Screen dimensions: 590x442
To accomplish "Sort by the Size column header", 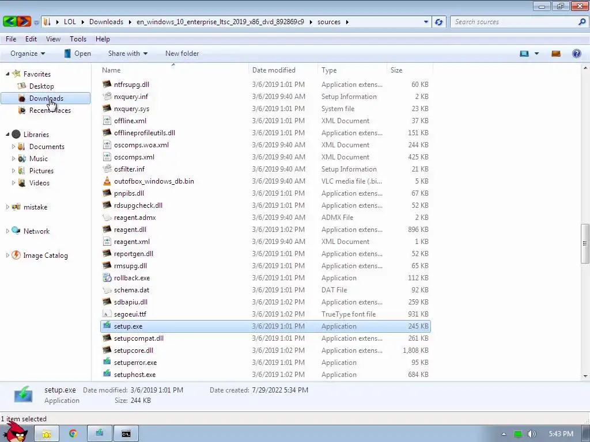I will 410,70.
